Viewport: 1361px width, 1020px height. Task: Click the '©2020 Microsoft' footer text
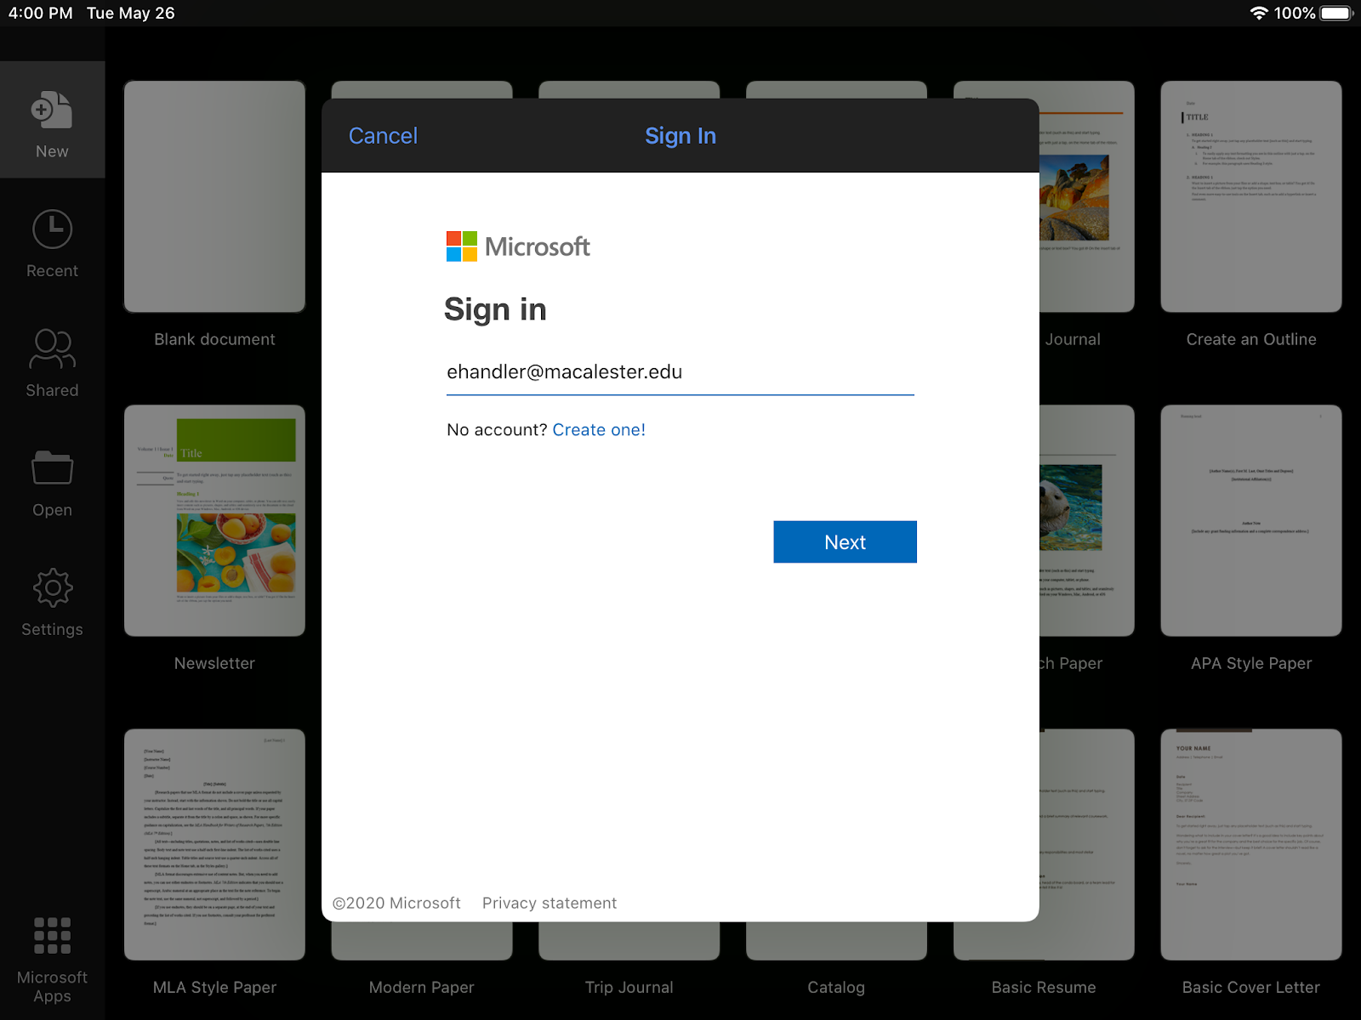396,903
